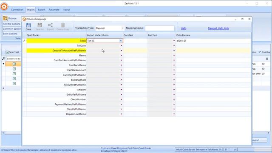Open the Connection tab
The image size is (272, 153).
(x=17, y=10)
